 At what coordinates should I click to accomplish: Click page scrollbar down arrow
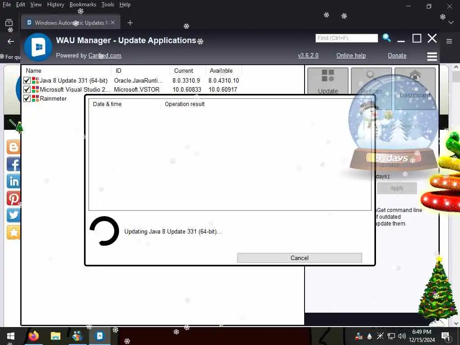pyautogui.click(x=456, y=323)
